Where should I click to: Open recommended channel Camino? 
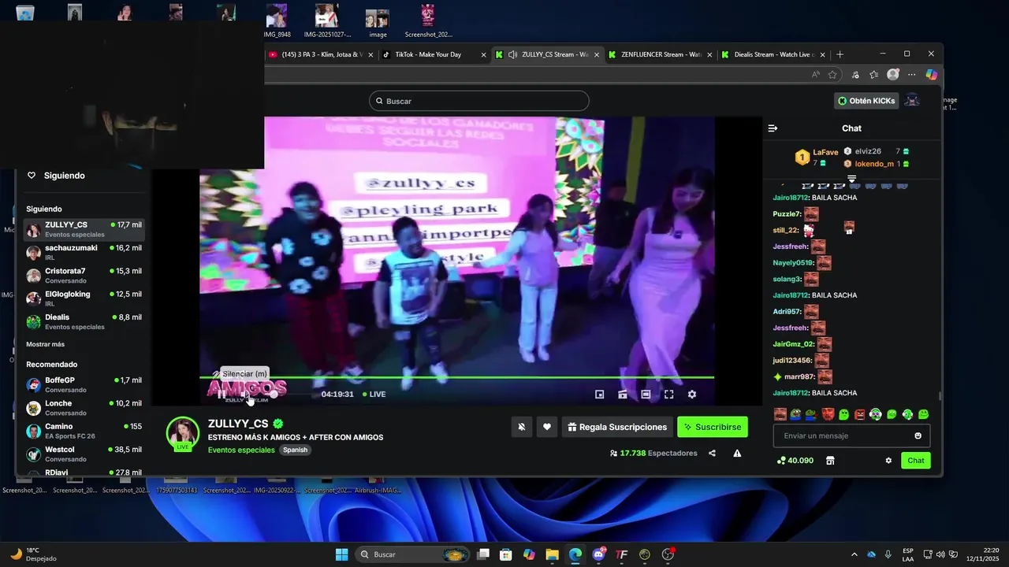(84, 431)
